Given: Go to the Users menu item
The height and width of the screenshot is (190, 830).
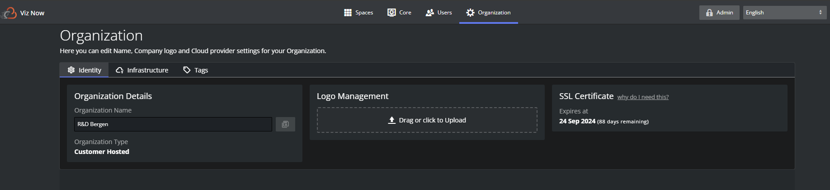Looking at the screenshot, I should [439, 13].
